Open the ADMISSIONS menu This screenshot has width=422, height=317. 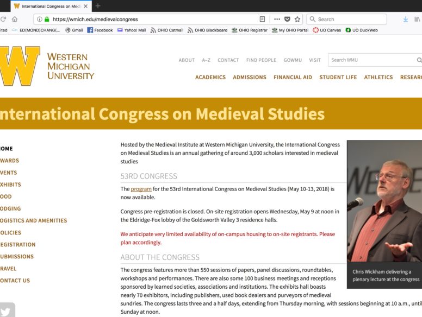pyautogui.click(x=250, y=78)
